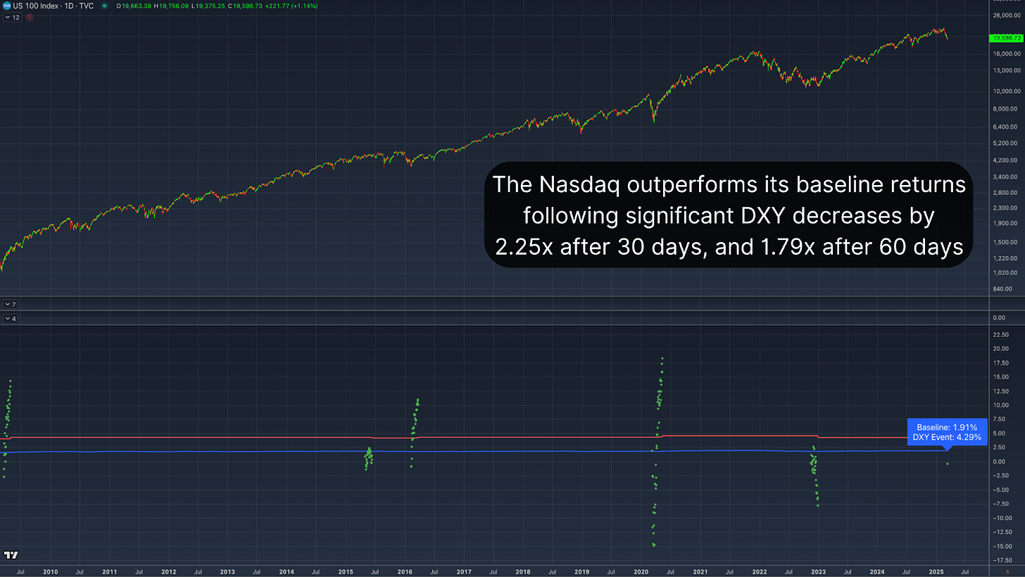Click the open price value 19,663.39
This screenshot has width=1025, height=577.
tap(135, 6)
